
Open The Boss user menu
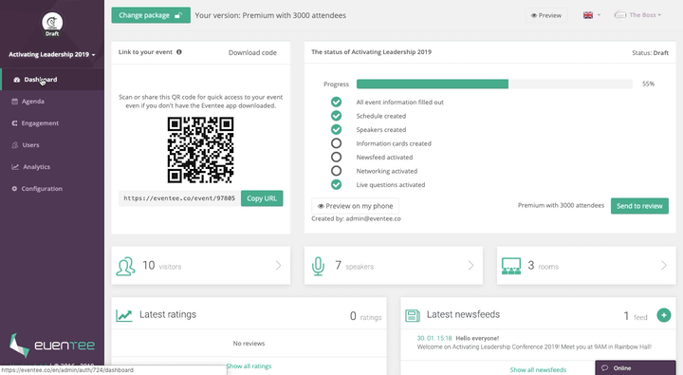pos(637,15)
